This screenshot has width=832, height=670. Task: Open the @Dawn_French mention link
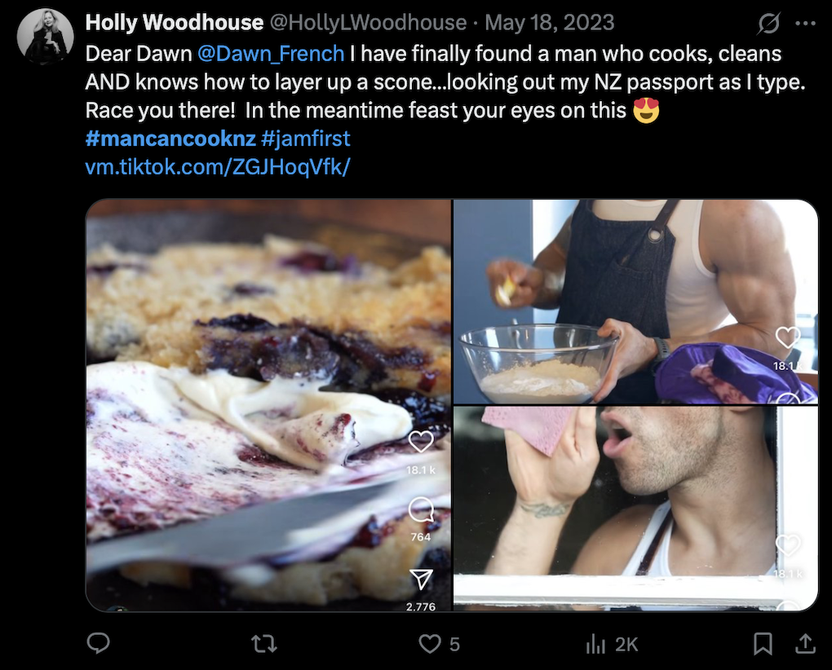click(x=271, y=54)
